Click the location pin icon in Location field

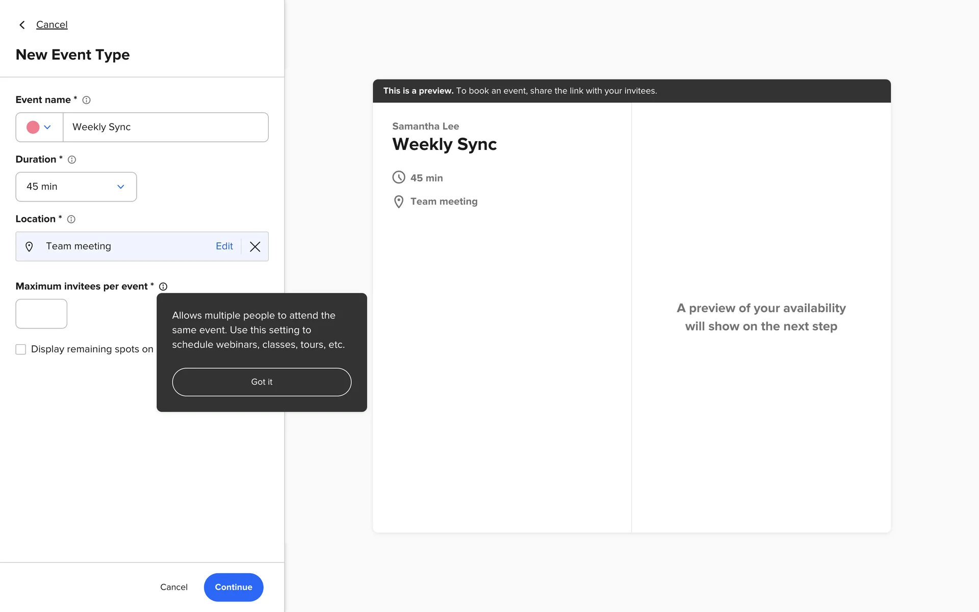29,247
